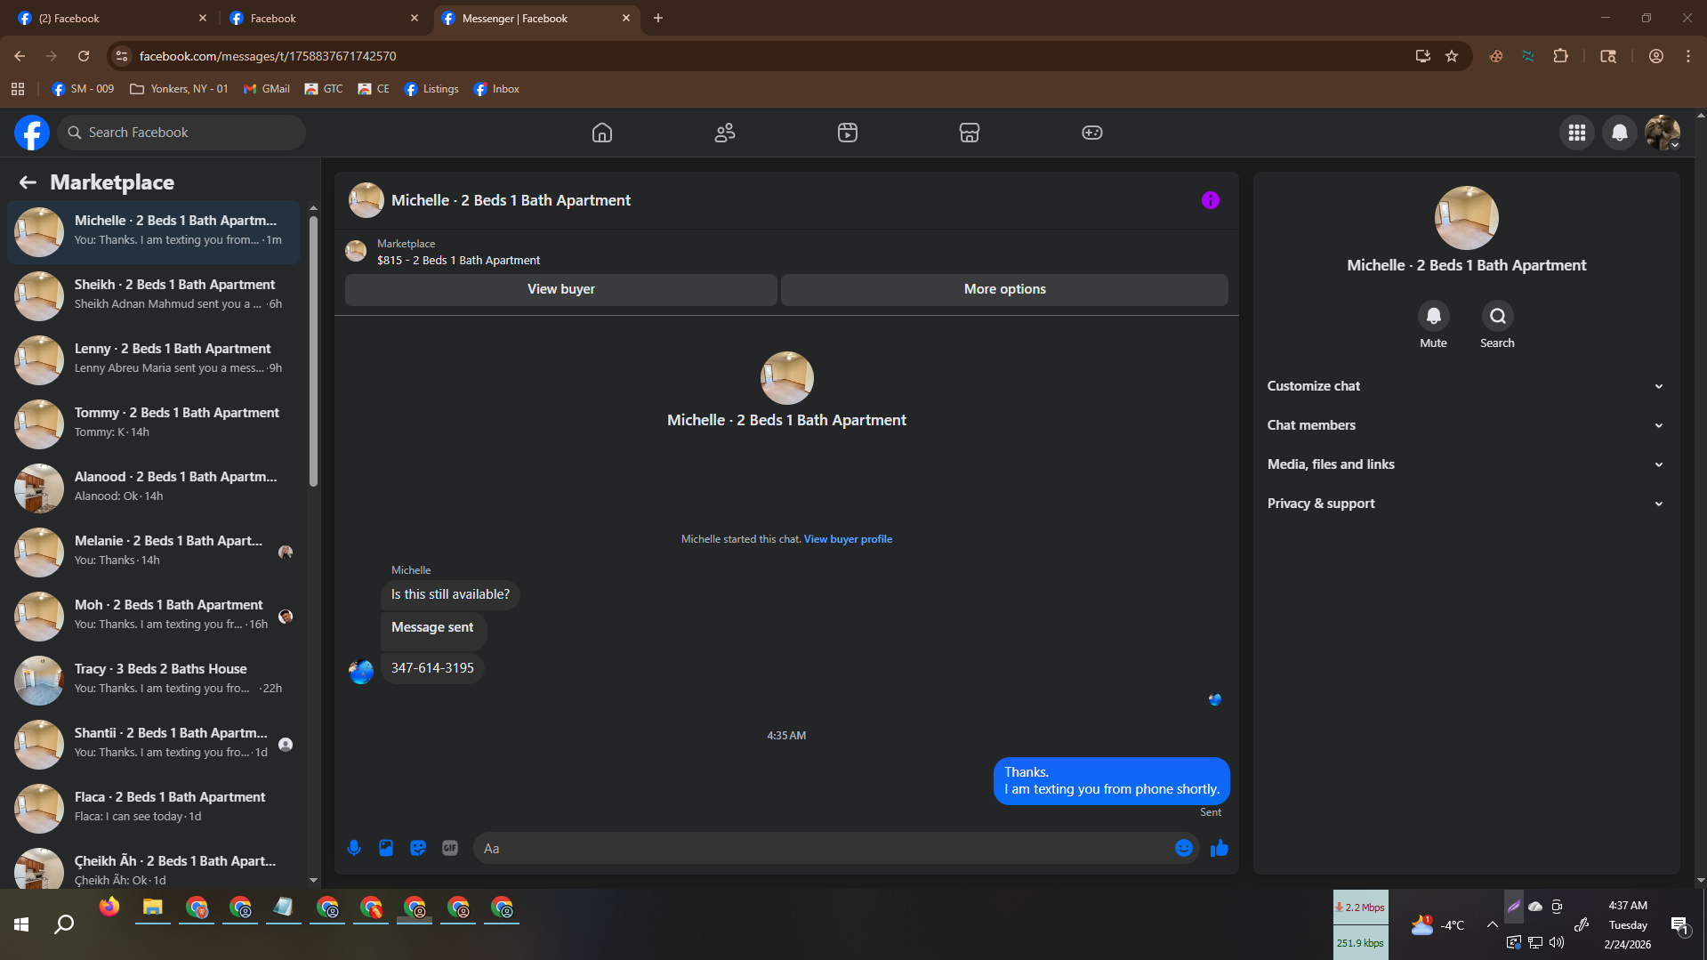Open Gaming controller icon in top navigation
1707x960 pixels.
tap(1092, 133)
